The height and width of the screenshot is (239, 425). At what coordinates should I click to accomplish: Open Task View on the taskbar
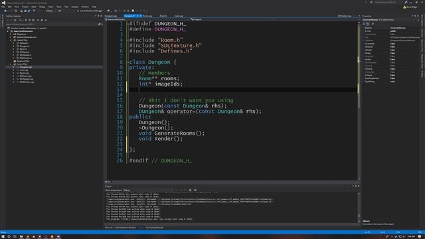tap(15, 236)
